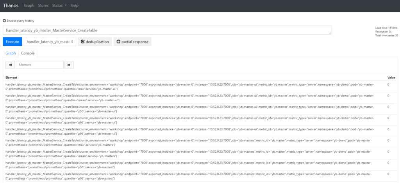
Task: Click the Value column header
Action: point(391,77)
